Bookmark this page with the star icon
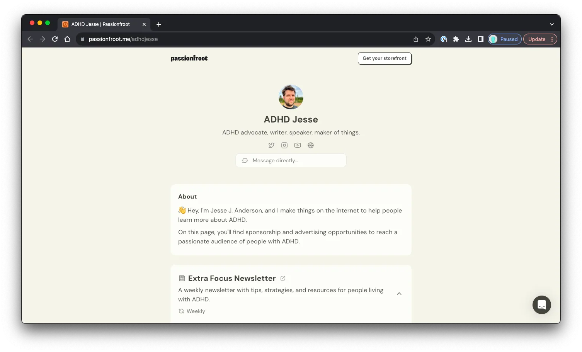 428,39
